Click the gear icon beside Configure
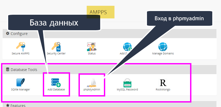This screenshot has height=107, width=221. click(7, 33)
